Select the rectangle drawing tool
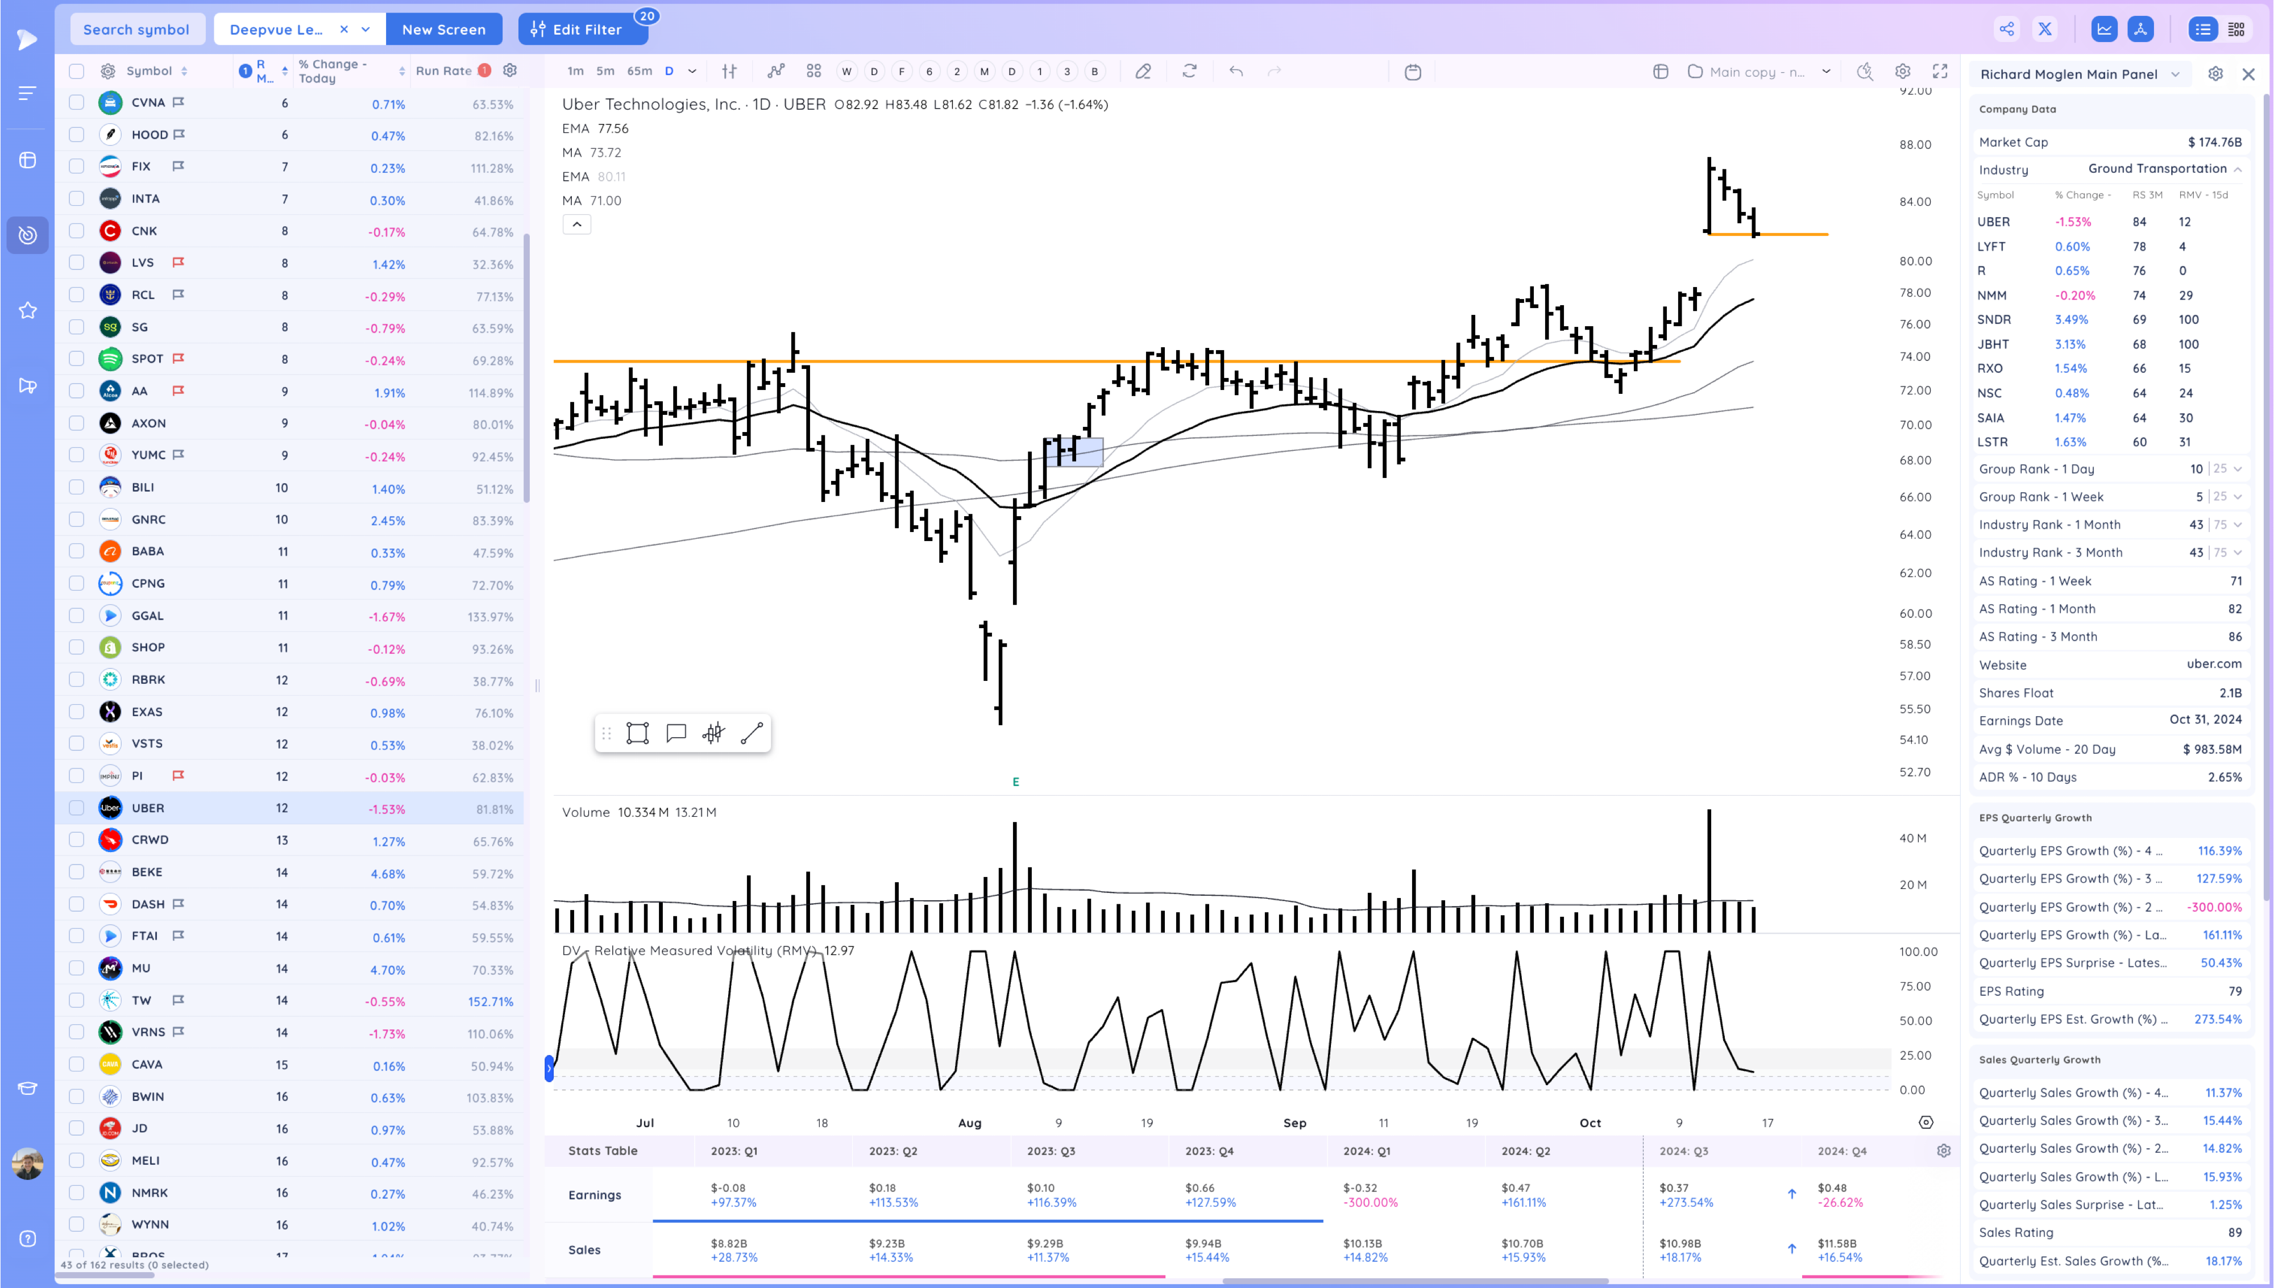2274x1288 pixels. pos(637,733)
